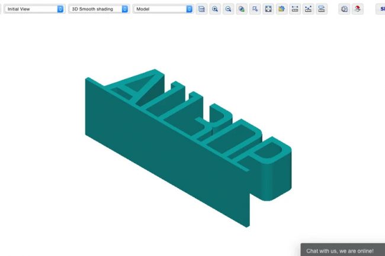
Task: Click the partially visible blue button at top right
Action: pyautogui.click(x=381, y=9)
